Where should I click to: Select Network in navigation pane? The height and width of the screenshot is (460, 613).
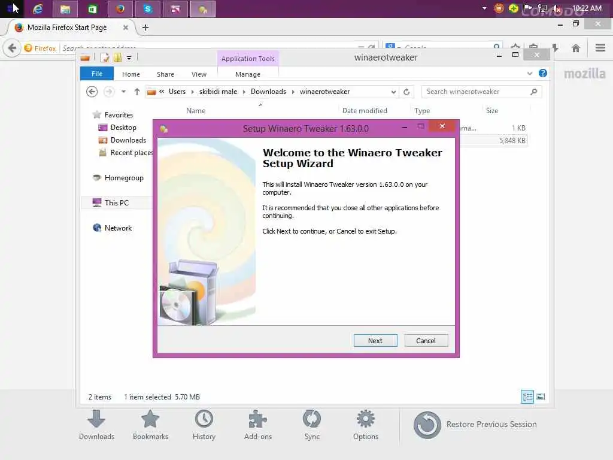[118, 228]
